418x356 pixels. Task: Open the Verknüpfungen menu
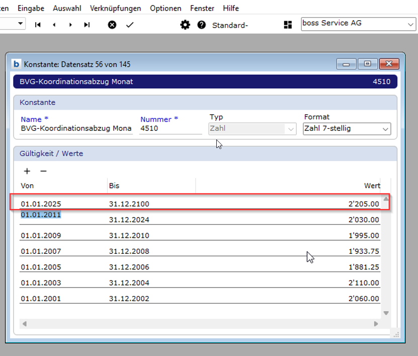click(115, 8)
